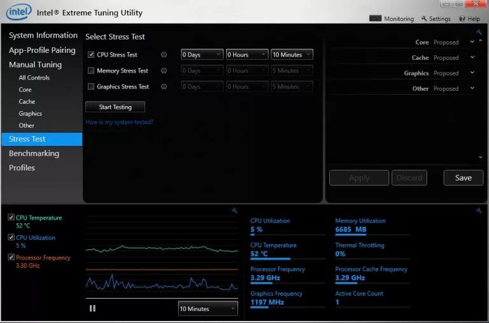Open Memory test 5 Minutes dropdown

(x=292, y=71)
